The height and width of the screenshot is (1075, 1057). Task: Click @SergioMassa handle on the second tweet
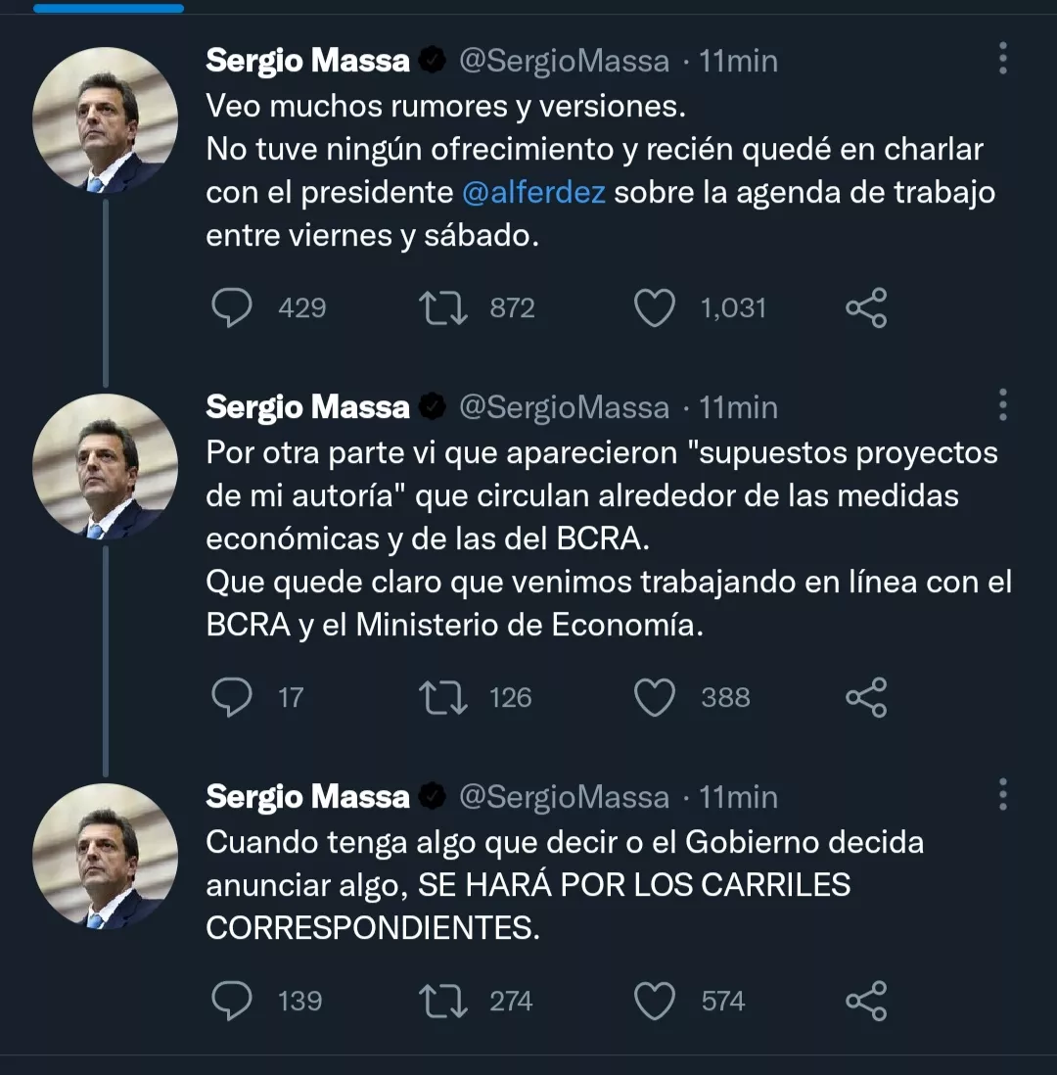[x=564, y=407]
